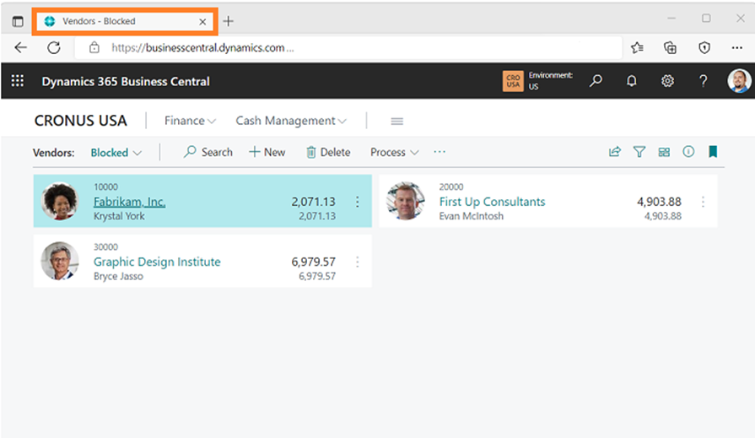755x438 pixels.
Task: Open the Tell Me search magnifier
Action: point(596,80)
